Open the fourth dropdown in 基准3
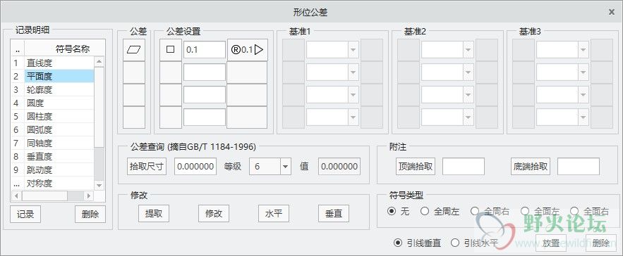623x256 pixels. 583,117
